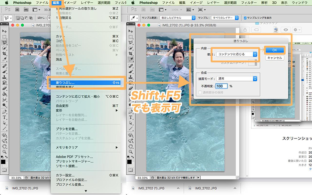Click foreground color swatch in 編集-menu window toolbox

[x=3, y=162]
